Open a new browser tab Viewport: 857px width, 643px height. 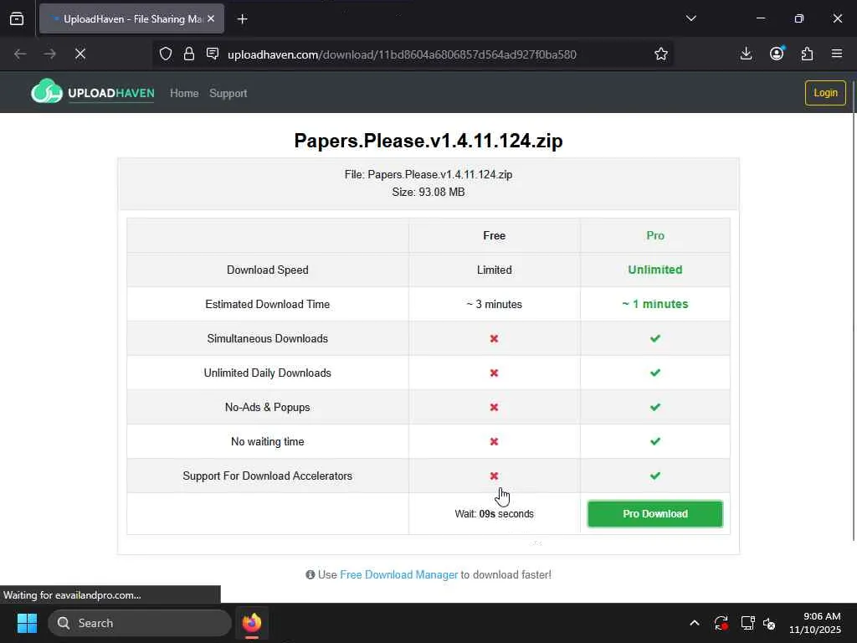242,19
